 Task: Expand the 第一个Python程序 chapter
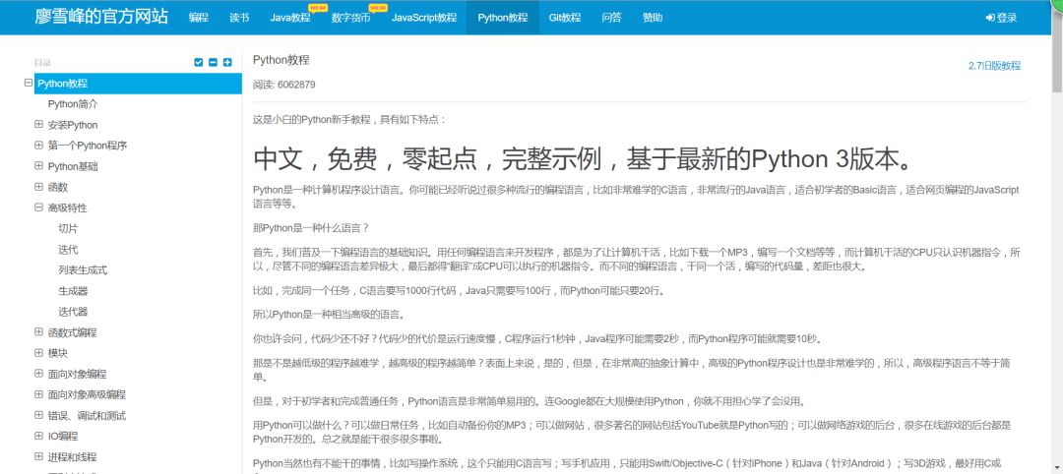pyautogui.click(x=38, y=145)
